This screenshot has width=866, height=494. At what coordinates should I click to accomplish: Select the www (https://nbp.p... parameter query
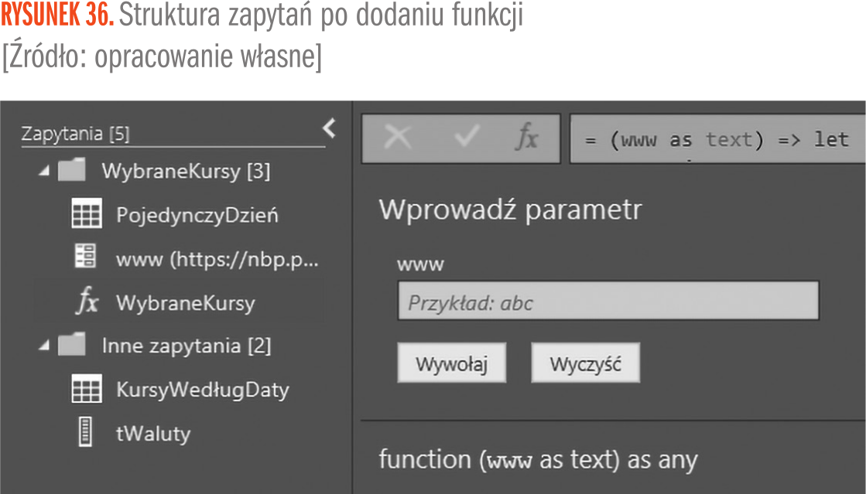click(x=217, y=259)
